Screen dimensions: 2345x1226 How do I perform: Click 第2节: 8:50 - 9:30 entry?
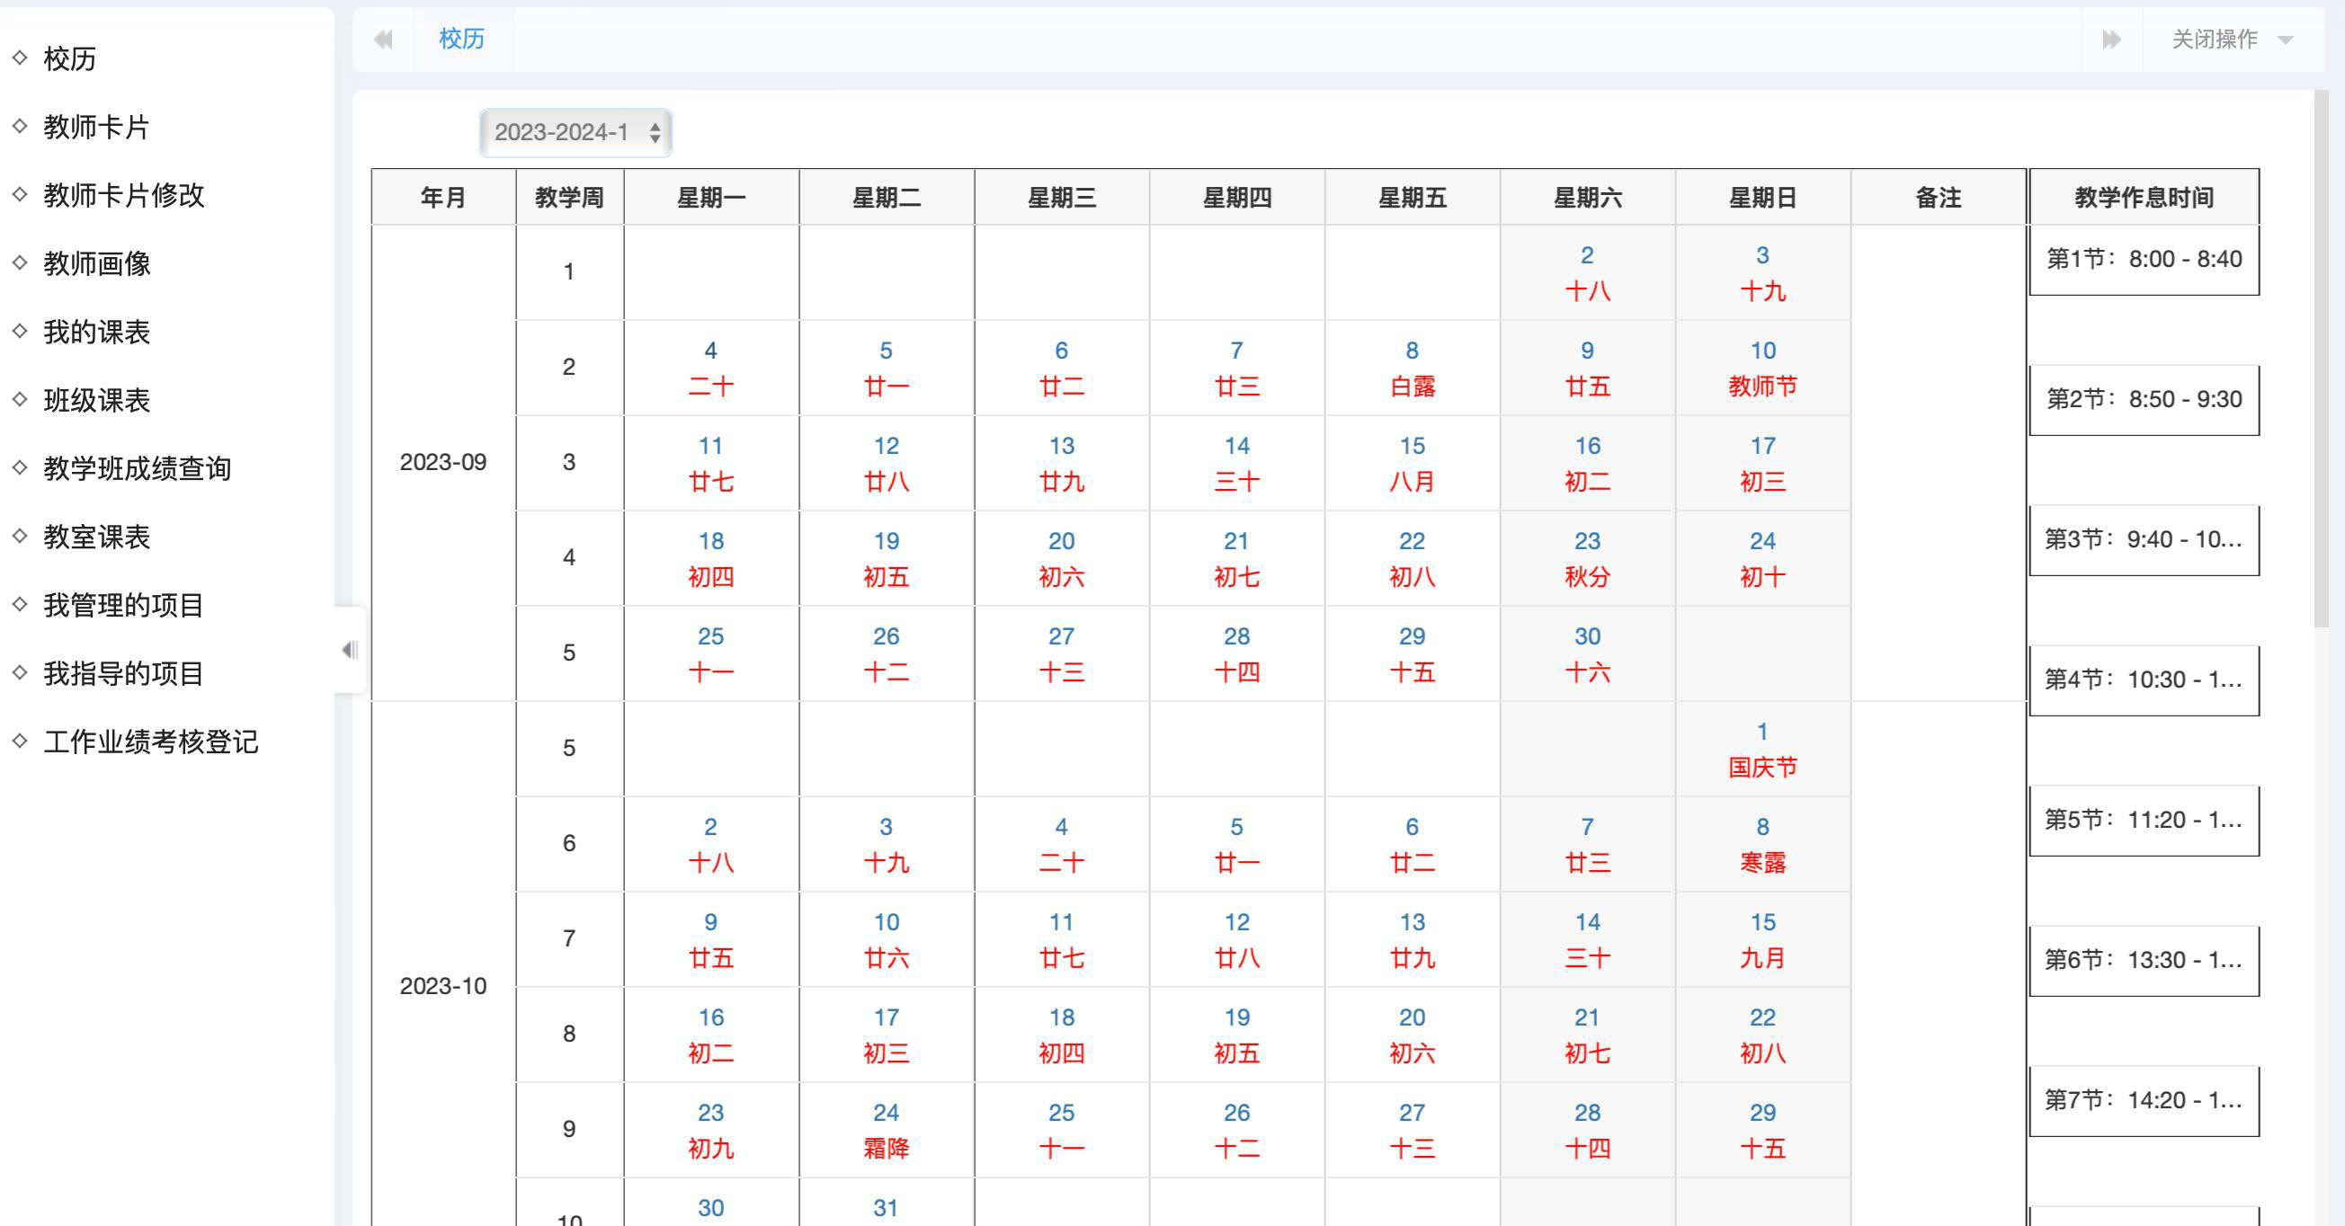2144,400
